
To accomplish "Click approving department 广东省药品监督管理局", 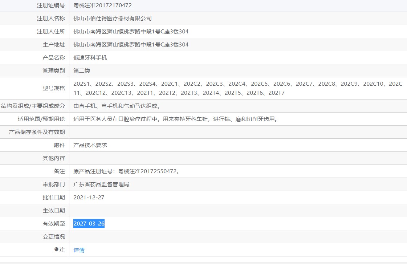I will (x=101, y=184).
